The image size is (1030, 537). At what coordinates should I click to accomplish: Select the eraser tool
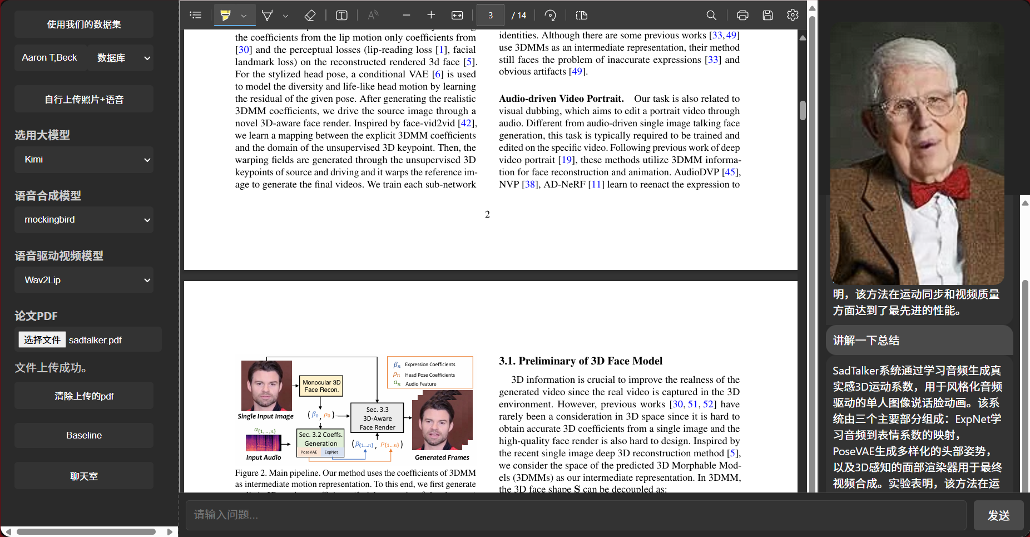(x=310, y=15)
